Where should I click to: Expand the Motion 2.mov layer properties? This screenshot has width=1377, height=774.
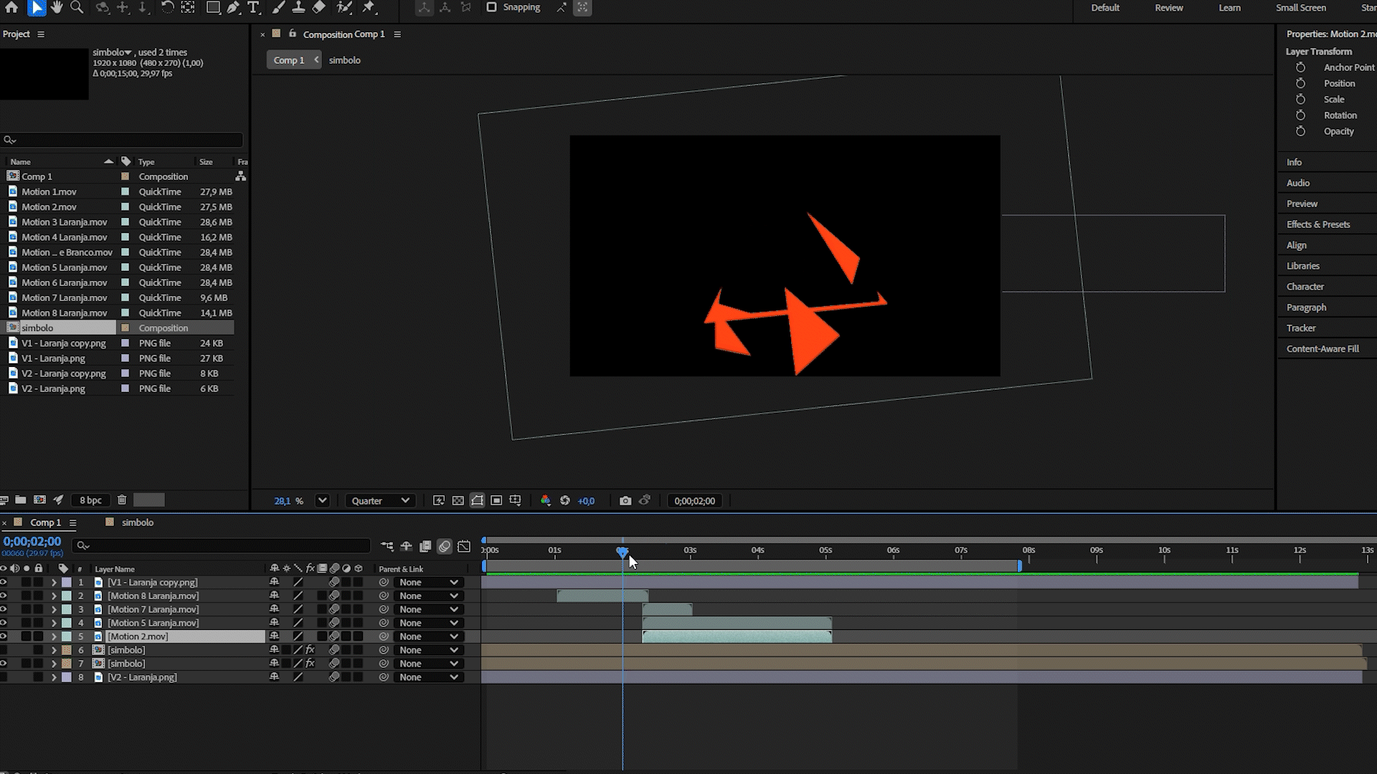pyautogui.click(x=54, y=636)
